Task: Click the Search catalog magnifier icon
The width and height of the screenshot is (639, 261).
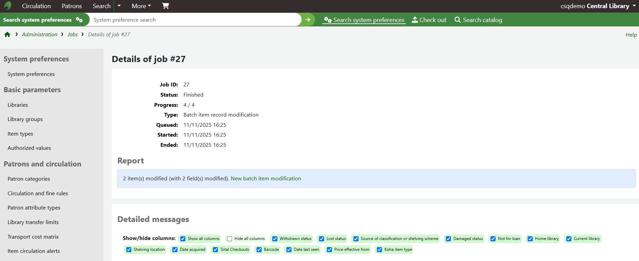Action: point(458,20)
